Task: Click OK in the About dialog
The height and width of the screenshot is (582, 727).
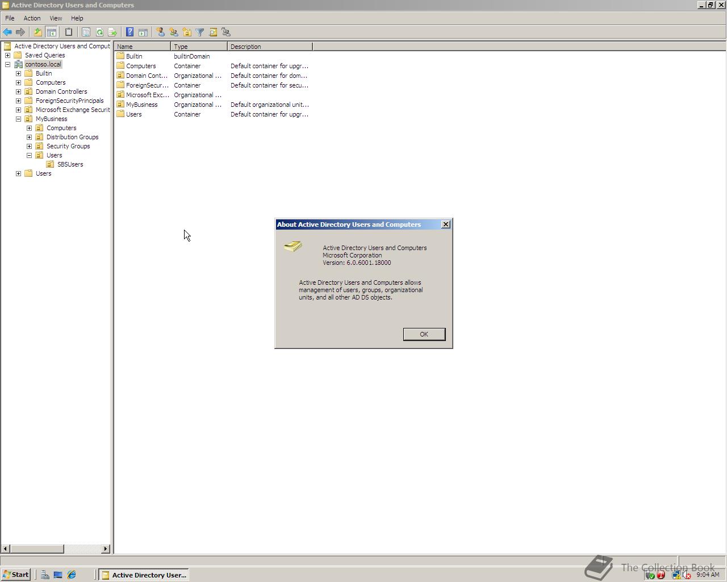Action: (x=424, y=334)
